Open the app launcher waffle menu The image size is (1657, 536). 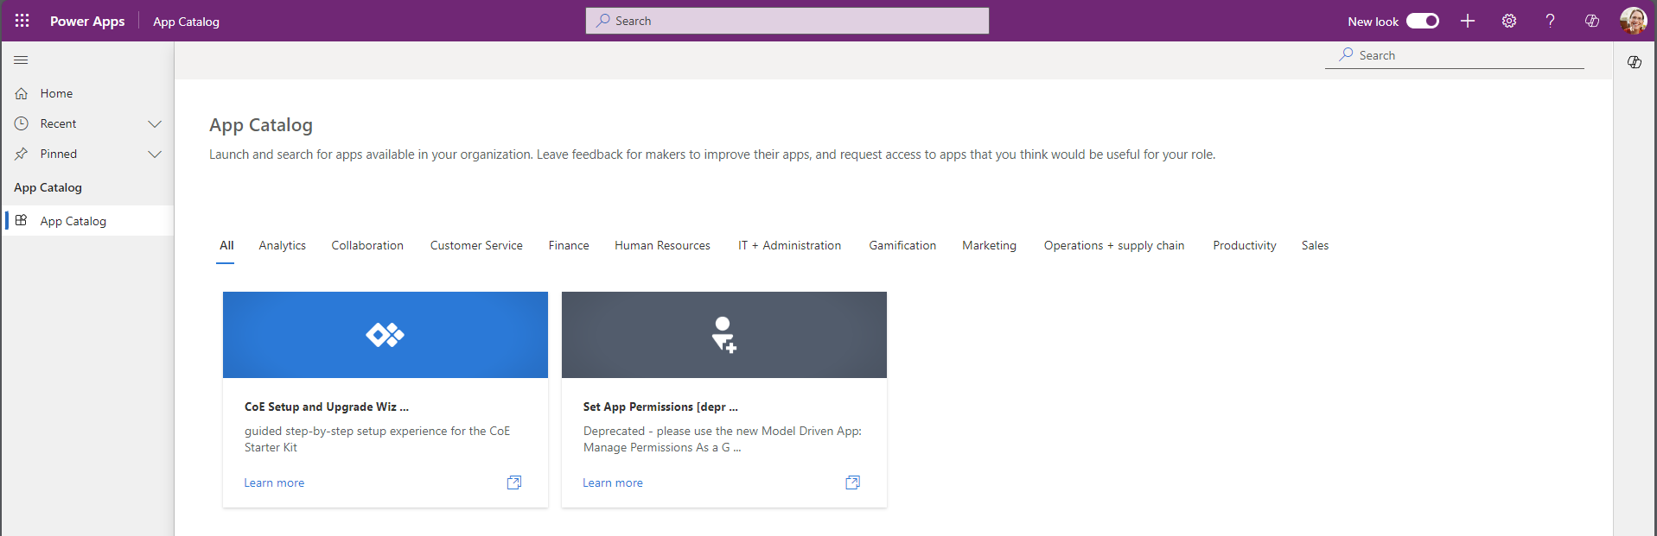pos(22,21)
